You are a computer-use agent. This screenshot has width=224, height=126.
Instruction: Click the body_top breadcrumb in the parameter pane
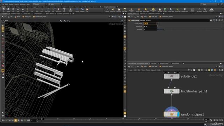(153, 17)
